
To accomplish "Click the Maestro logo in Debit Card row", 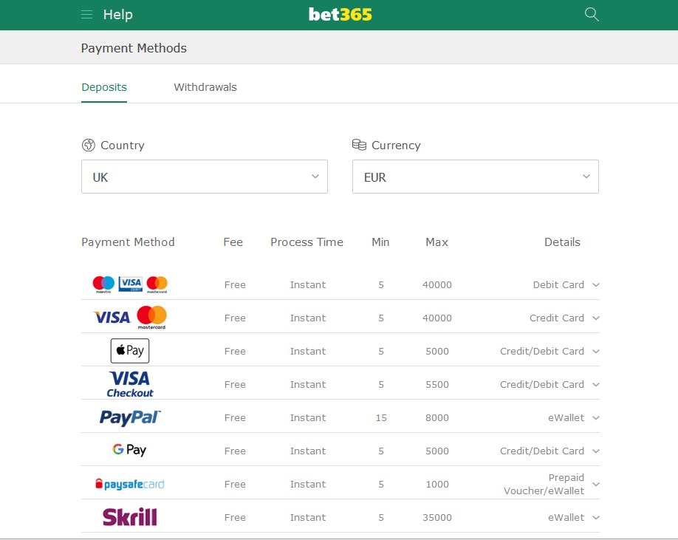I will coord(103,284).
